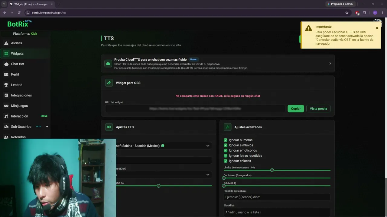Open the (Kick) dropdown under the voice selector
Image resolution: width=387 pixels, height=217 pixels.
(164, 175)
